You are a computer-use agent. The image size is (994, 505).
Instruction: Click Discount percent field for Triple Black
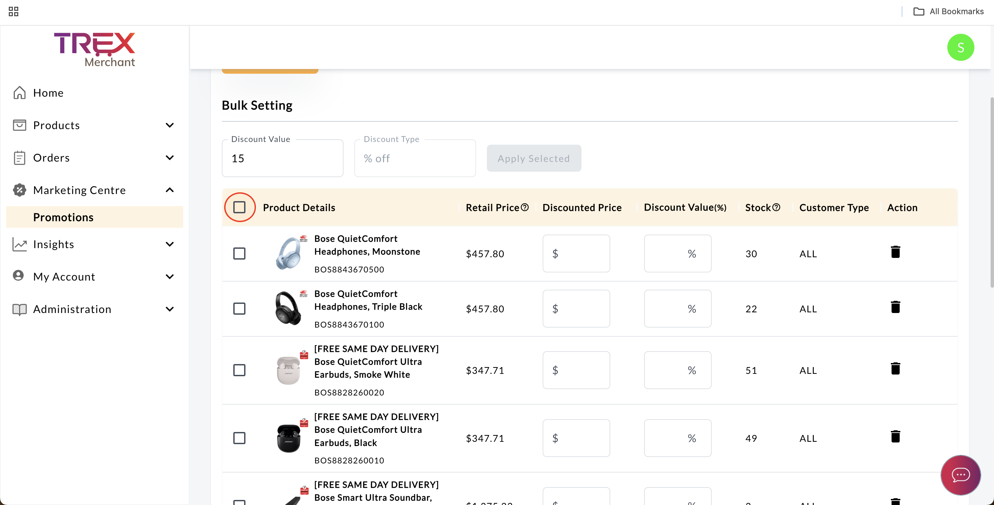point(678,309)
